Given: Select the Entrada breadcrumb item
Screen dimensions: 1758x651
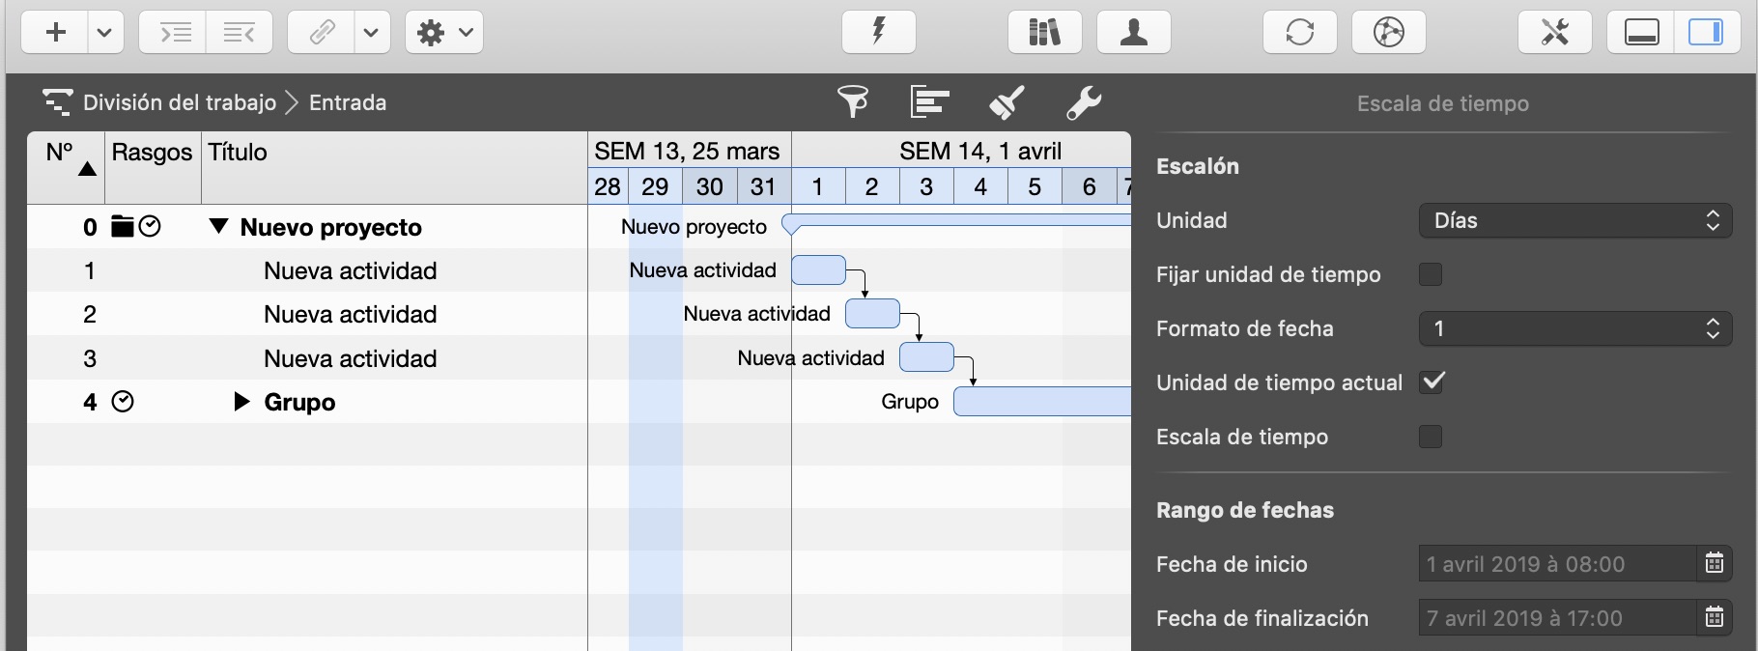Looking at the screenshot, I should (348, 102).
